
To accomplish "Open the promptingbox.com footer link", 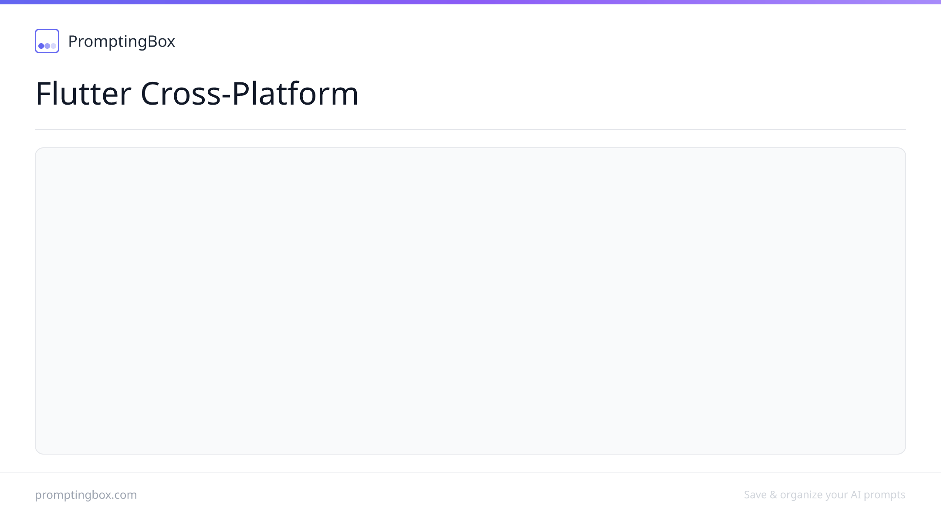I will [86, 495].
